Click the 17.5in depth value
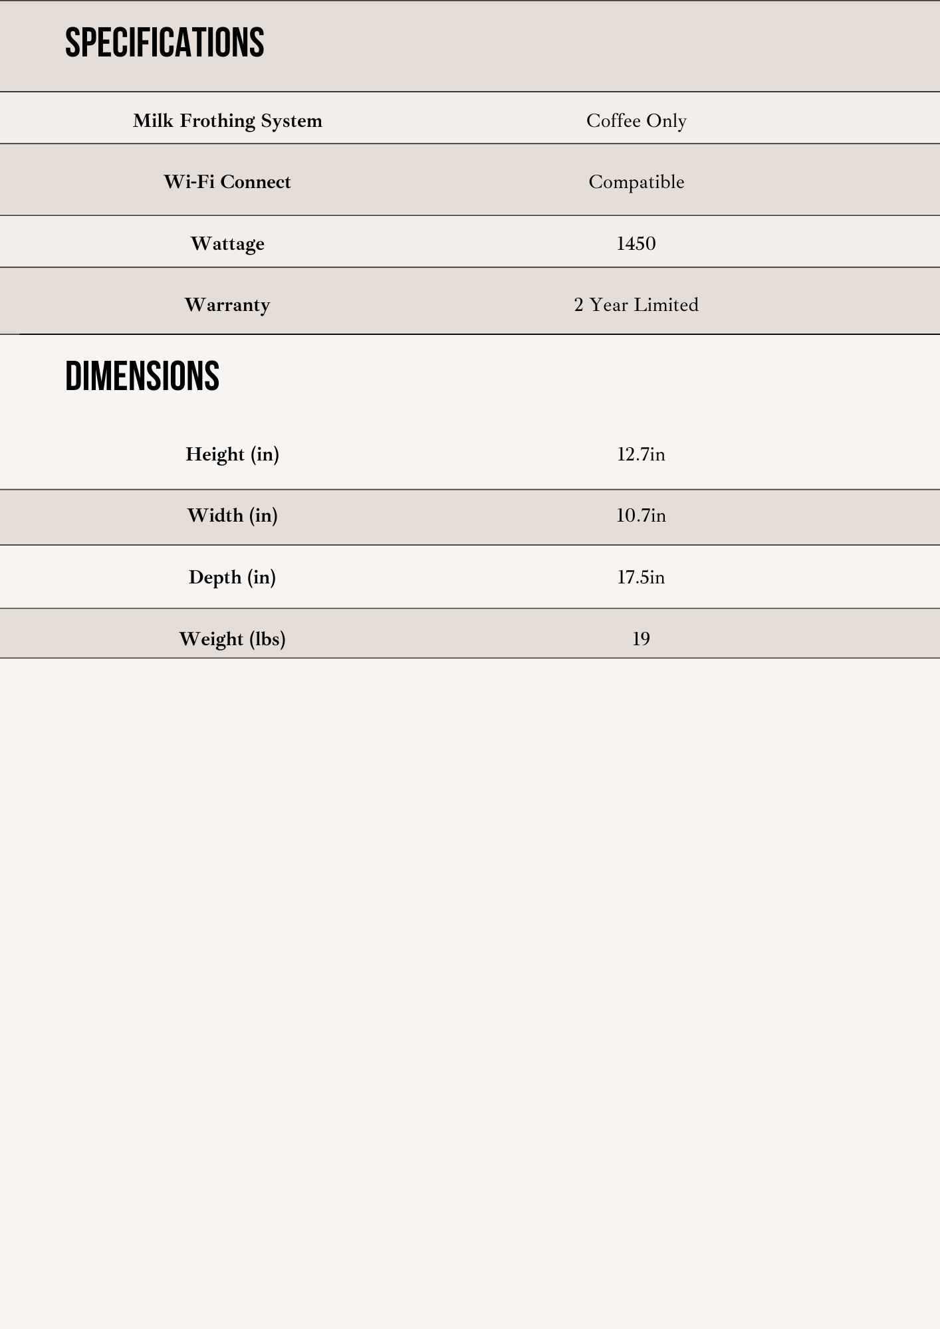 click(641, 577)
